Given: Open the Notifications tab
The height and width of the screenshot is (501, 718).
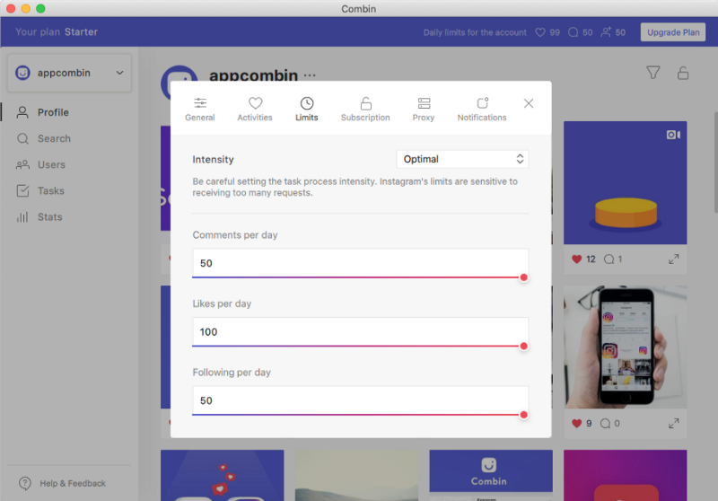Looking at the screenshot, I should click(482, 110).
